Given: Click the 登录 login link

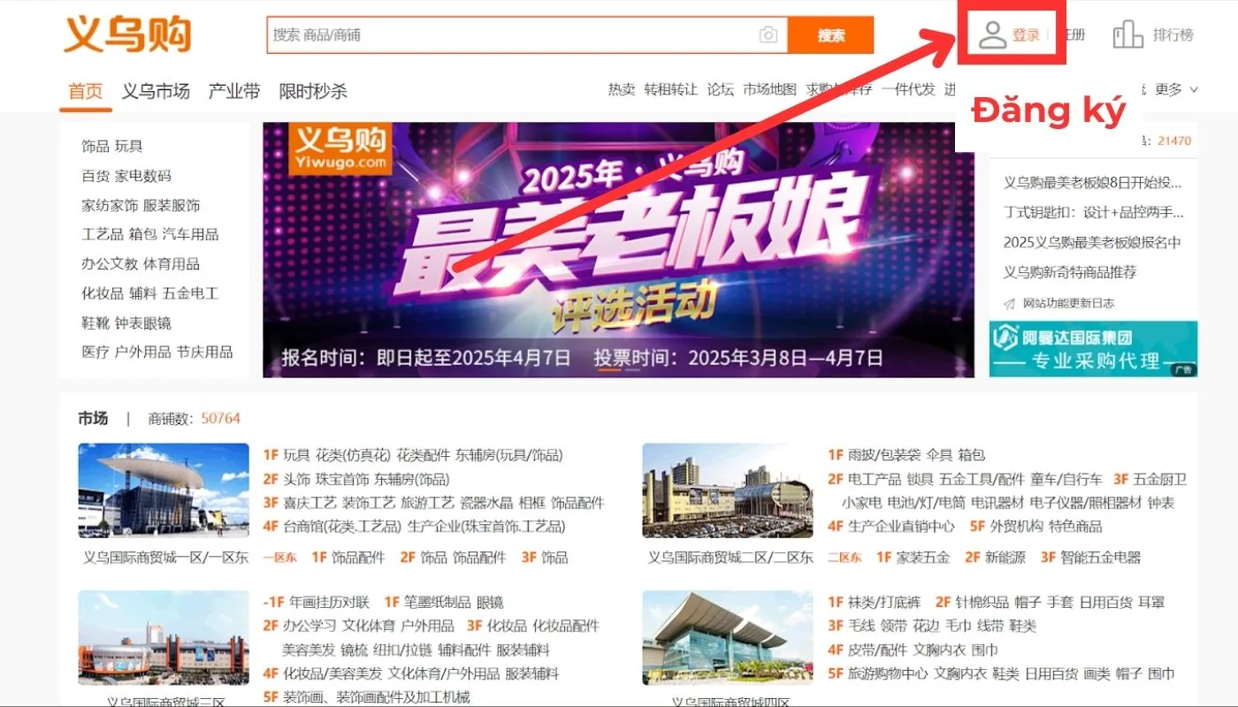Looking at the screenshot, I should pos(1026,35).
